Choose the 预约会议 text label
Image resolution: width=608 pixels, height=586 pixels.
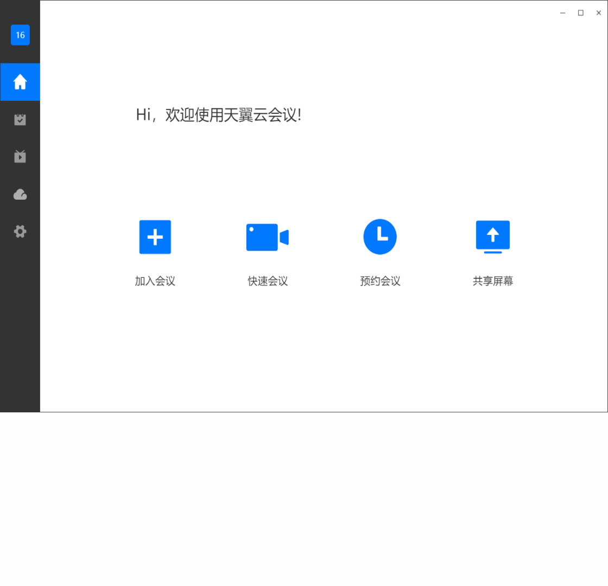click(380, 281)
